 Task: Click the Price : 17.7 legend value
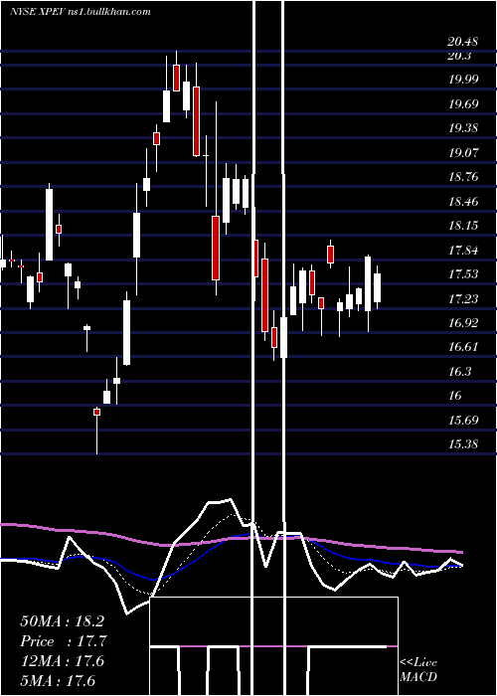tap(64, 641)
